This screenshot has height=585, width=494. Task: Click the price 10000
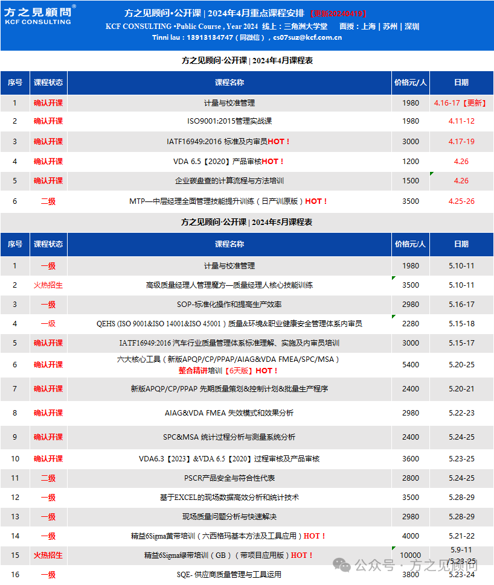pyautogui.click(x=411, y=555)
